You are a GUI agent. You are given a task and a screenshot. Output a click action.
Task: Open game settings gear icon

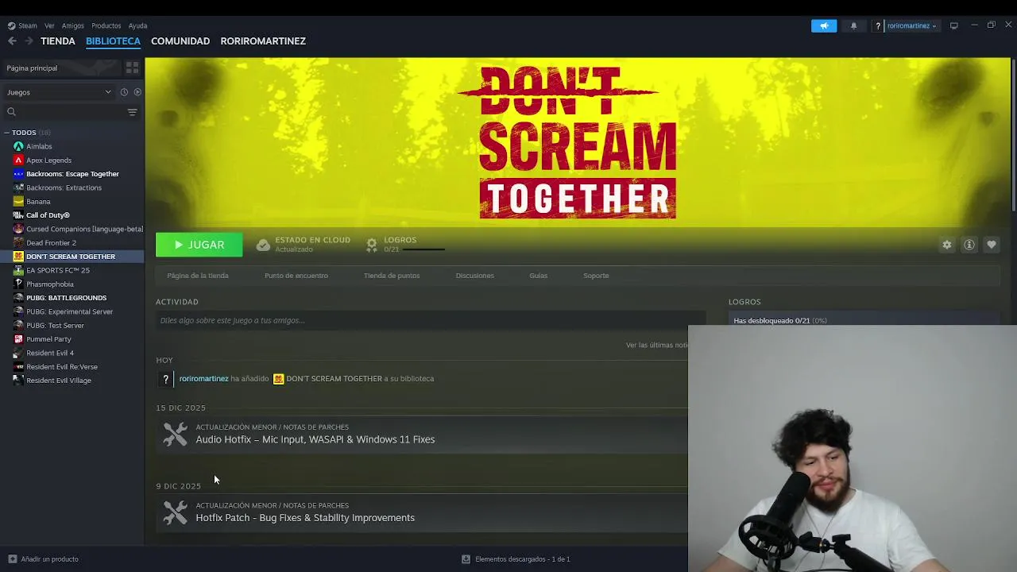[x=947, y=245]
